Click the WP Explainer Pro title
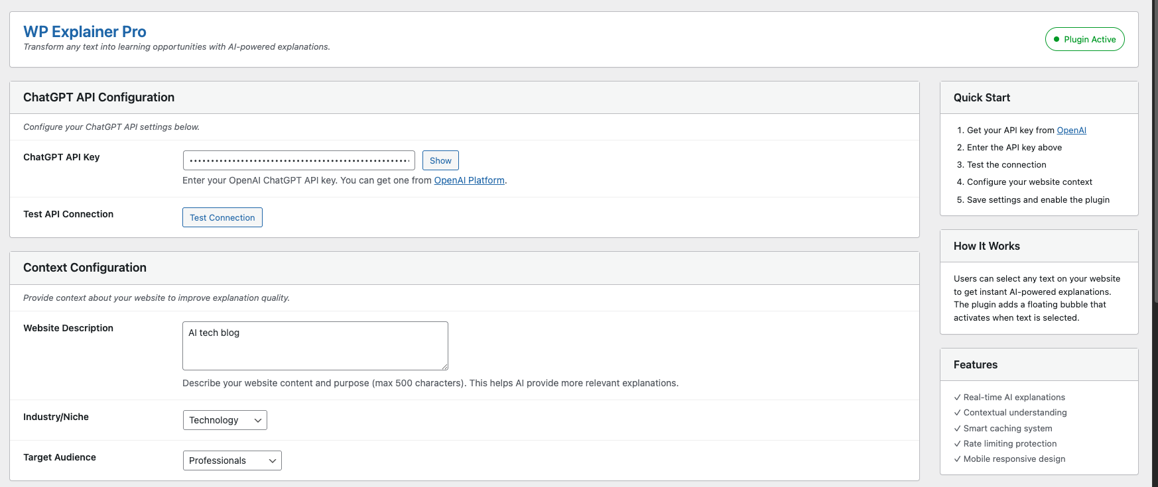 85,31
